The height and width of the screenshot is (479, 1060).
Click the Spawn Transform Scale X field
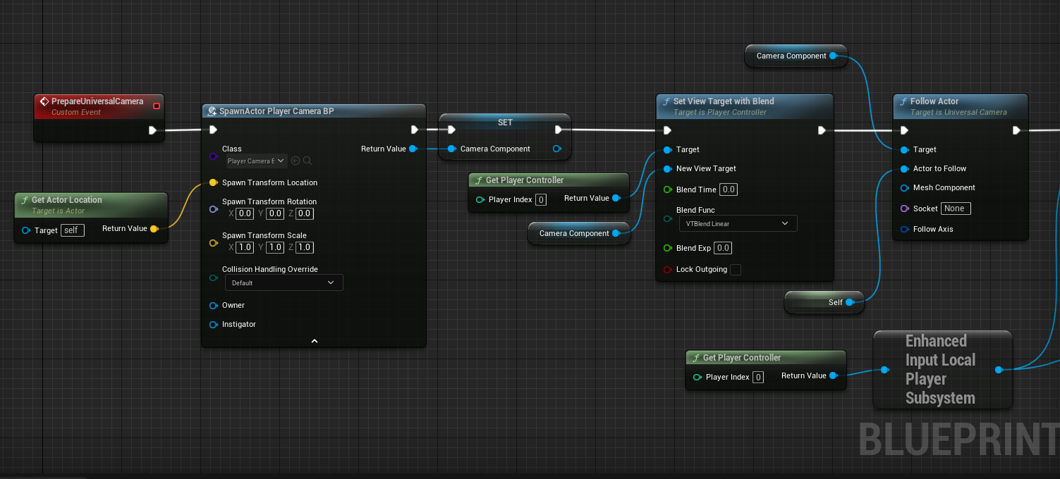coord(245,247)
